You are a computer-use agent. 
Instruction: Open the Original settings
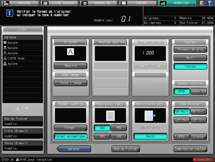coord(70,42)
